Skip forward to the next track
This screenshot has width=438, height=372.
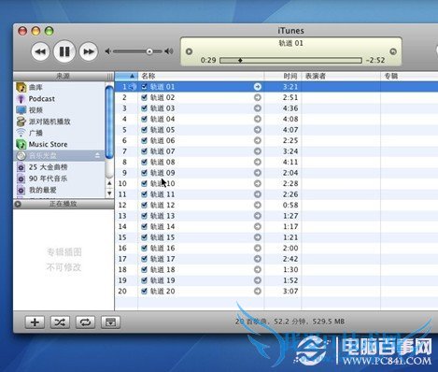click(x=89, y=51)
